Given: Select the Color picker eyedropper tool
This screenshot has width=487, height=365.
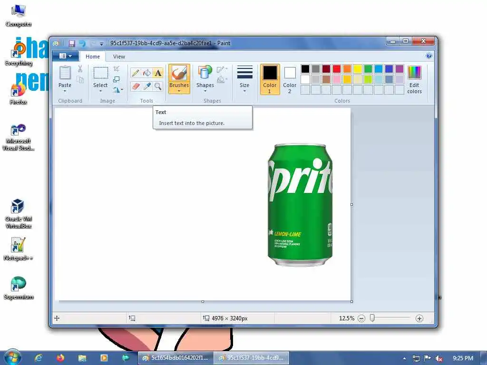Looking at the screenshot, I should tap(146, 86).
